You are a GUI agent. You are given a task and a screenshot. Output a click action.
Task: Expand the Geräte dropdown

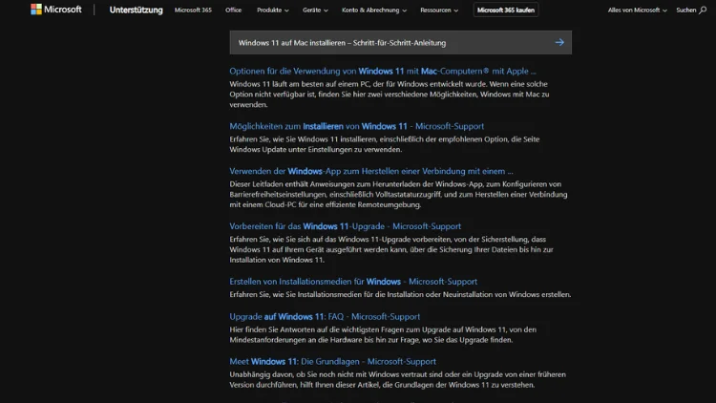point(315,11)
